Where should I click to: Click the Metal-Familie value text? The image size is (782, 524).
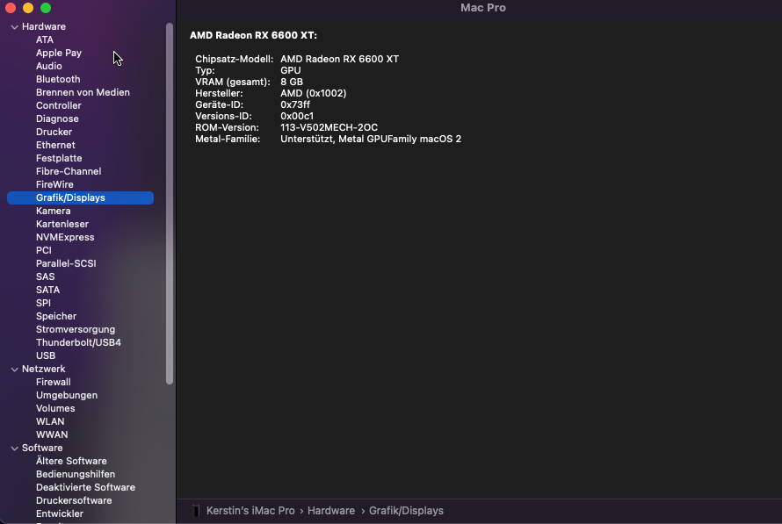[x=371, y=140]
